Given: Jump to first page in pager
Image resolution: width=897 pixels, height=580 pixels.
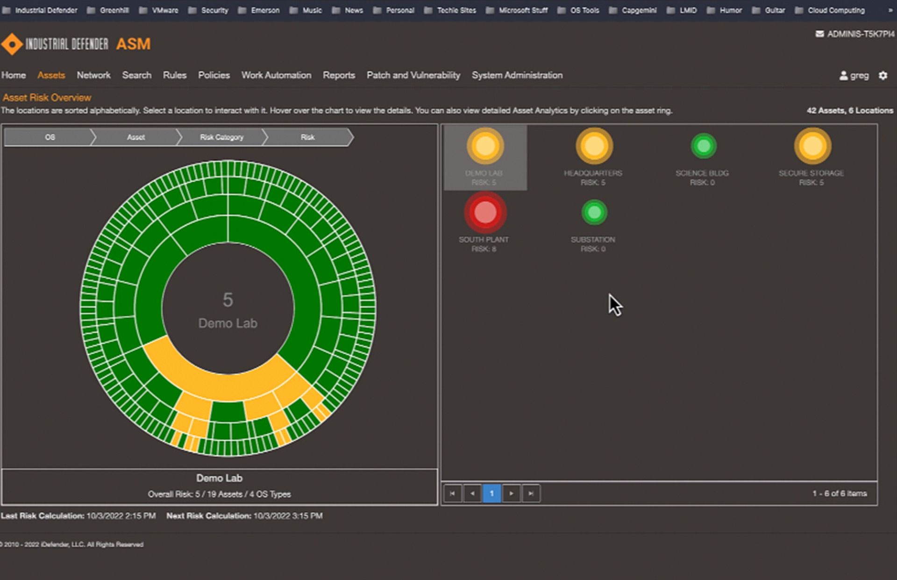Looking at the screenshot, I should pyautogui.click(x=452, y=494).
